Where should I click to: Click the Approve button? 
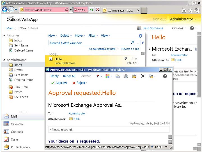tap(59, 83)
